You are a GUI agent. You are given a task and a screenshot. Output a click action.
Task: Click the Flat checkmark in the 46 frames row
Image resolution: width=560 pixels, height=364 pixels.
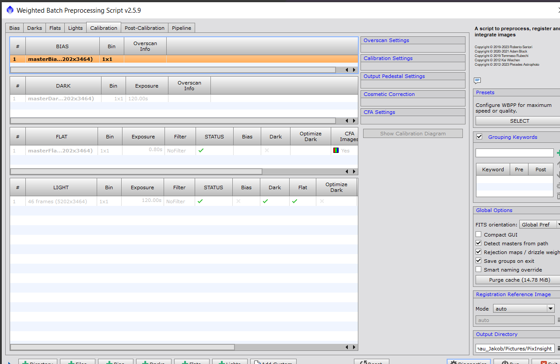pyautogui.click(x=295, y=201)
